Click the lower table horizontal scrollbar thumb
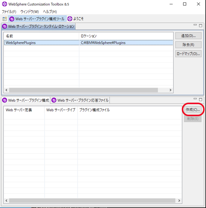 92,200
